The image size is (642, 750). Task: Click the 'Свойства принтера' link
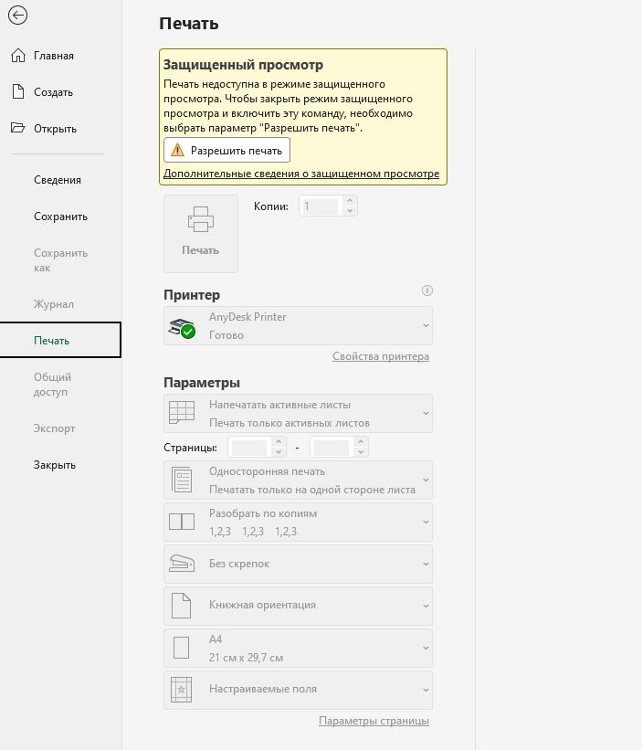point(381,356)
